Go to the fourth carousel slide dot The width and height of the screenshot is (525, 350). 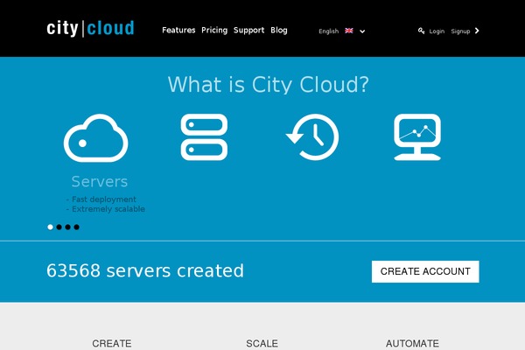pos(76,227)
